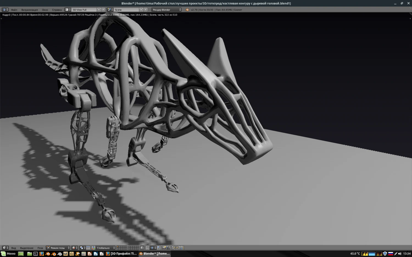Viewport: 412px width, 257px height.
Task: Unlink the Scene with the X button
Action: click(146, 10)
